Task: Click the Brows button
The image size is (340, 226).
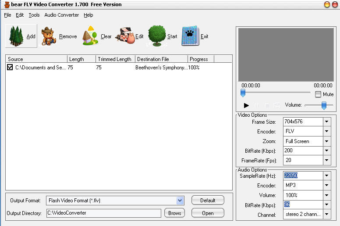Action: point(174,213)
